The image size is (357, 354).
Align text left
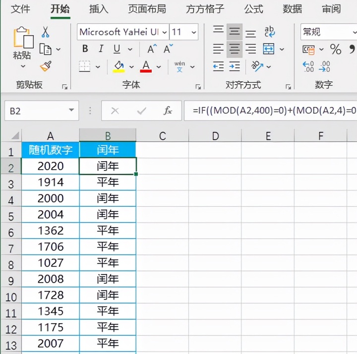pyautogui.click(x=218, y=49)
